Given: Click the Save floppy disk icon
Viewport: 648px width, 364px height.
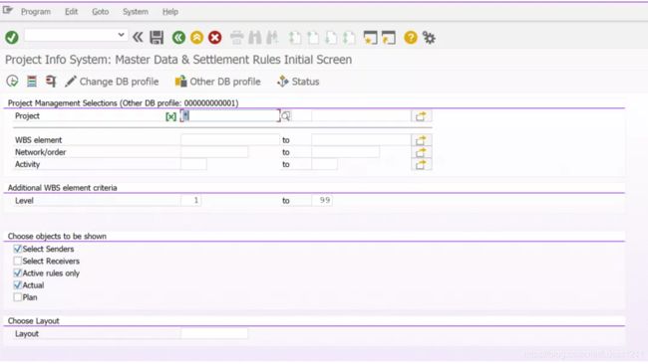Looking at the screenshot, I should click(157, 38).
